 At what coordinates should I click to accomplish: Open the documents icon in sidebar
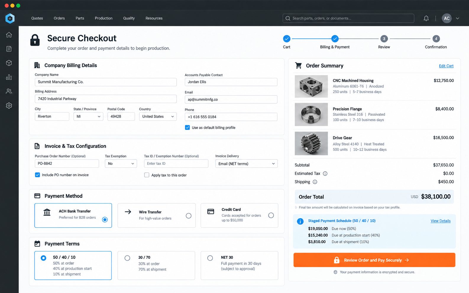tap(9, 49)
